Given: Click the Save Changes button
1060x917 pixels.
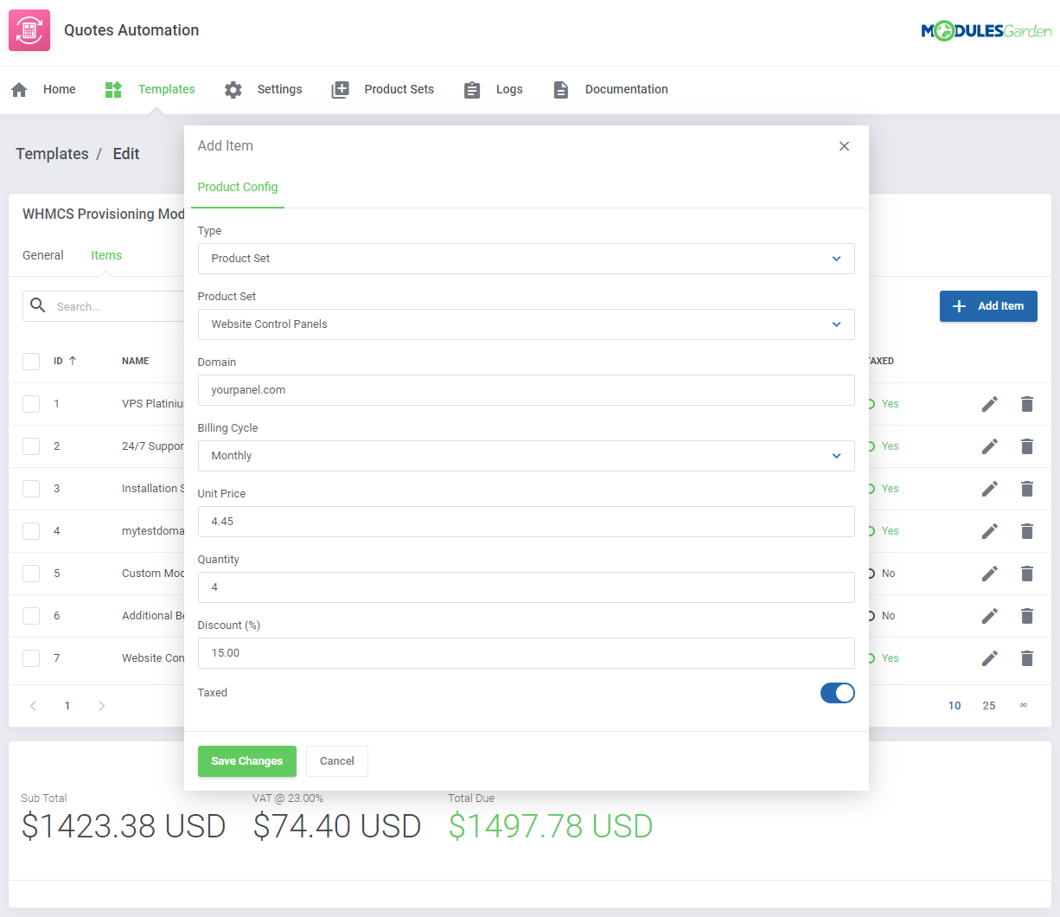Looking at the screenshot, I should coord(246,760).
